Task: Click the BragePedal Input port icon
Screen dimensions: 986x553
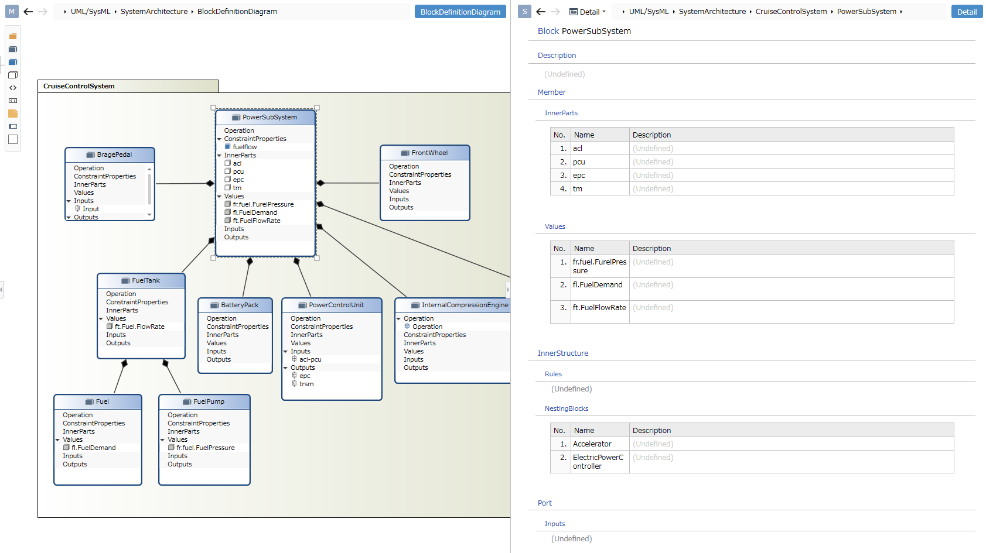Action: (77, 209)
